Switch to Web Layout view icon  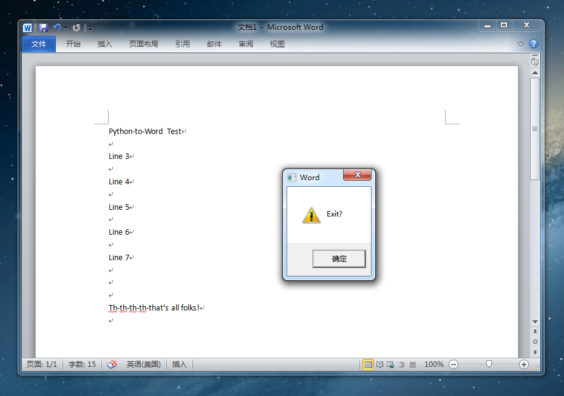(390, 364)
